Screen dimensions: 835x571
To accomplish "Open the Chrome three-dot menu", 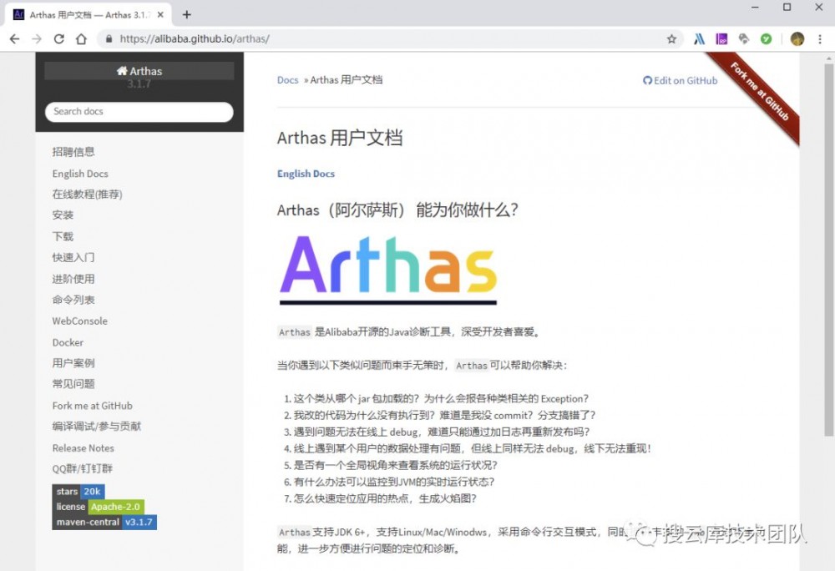I will (x=819, y=38).
